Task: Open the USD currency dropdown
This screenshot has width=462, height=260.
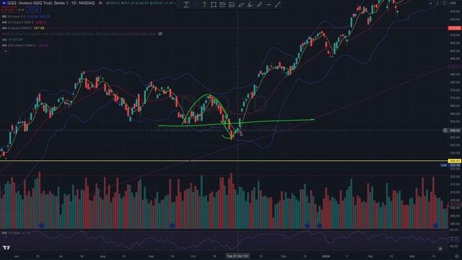Action: pyautogui.click(x=453, y=3)
